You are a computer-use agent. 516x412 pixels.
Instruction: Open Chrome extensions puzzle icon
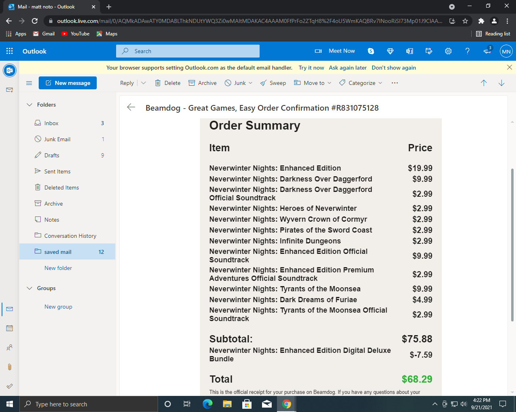pos(481,21)
